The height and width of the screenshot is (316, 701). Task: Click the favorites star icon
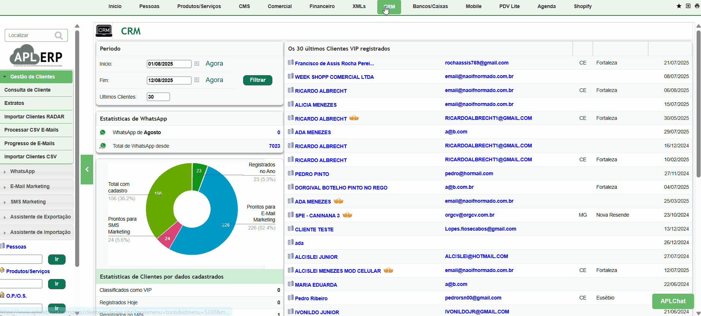tap(679, 6)
